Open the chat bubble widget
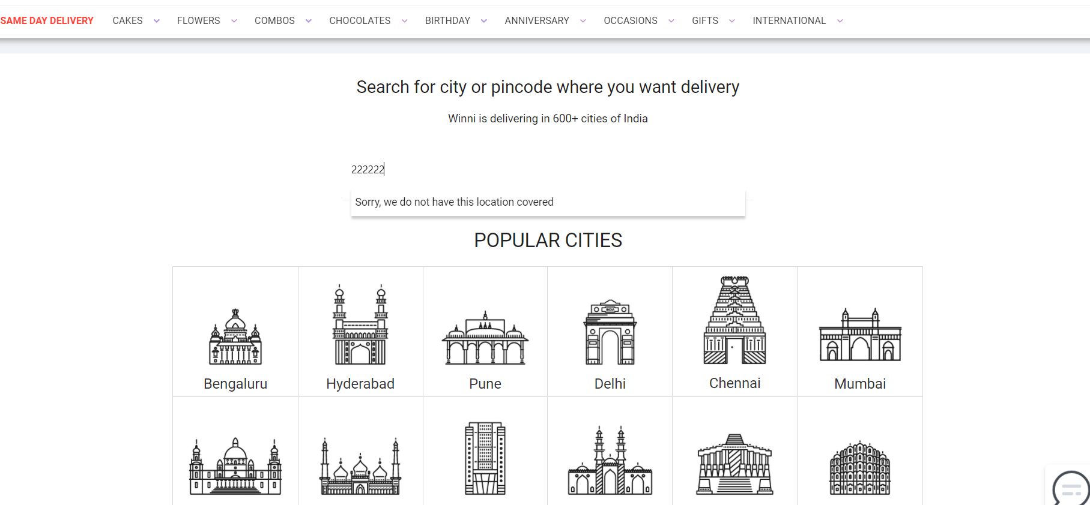1090x505 pixels. (1071, 489)
